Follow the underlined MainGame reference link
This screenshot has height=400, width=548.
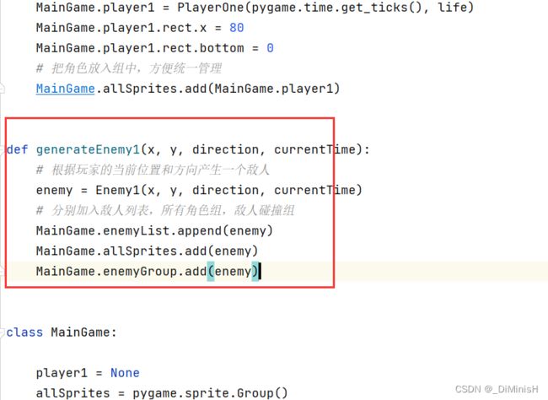[x=66, y=89]
